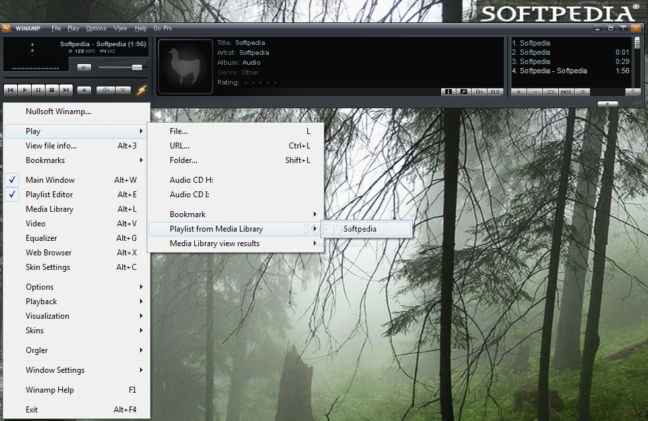Toggle Shuffle in the main window

click(106, 90)
